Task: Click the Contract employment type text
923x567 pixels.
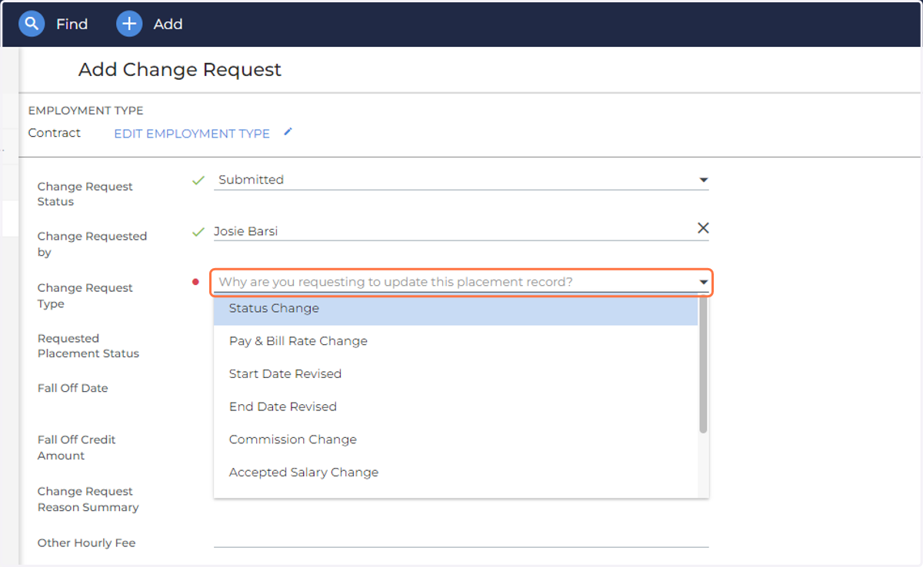Action: 55,133
